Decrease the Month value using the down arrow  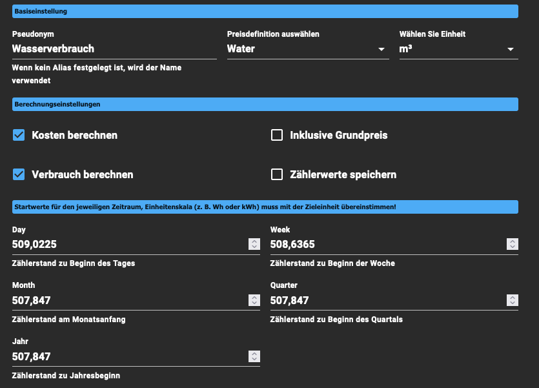pyautogui.click(x=254, y=303)
